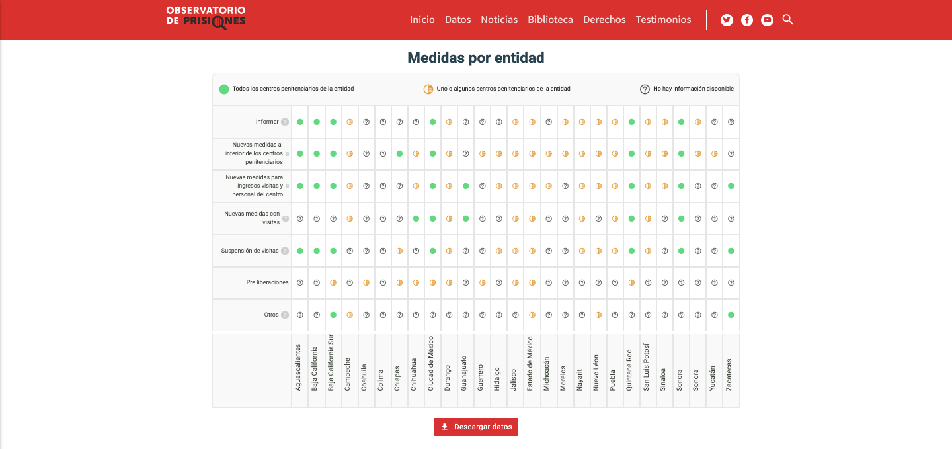Screen dimensions: 952x449
Task: Go to the Inicio menu item
Action: coord(422,20)
